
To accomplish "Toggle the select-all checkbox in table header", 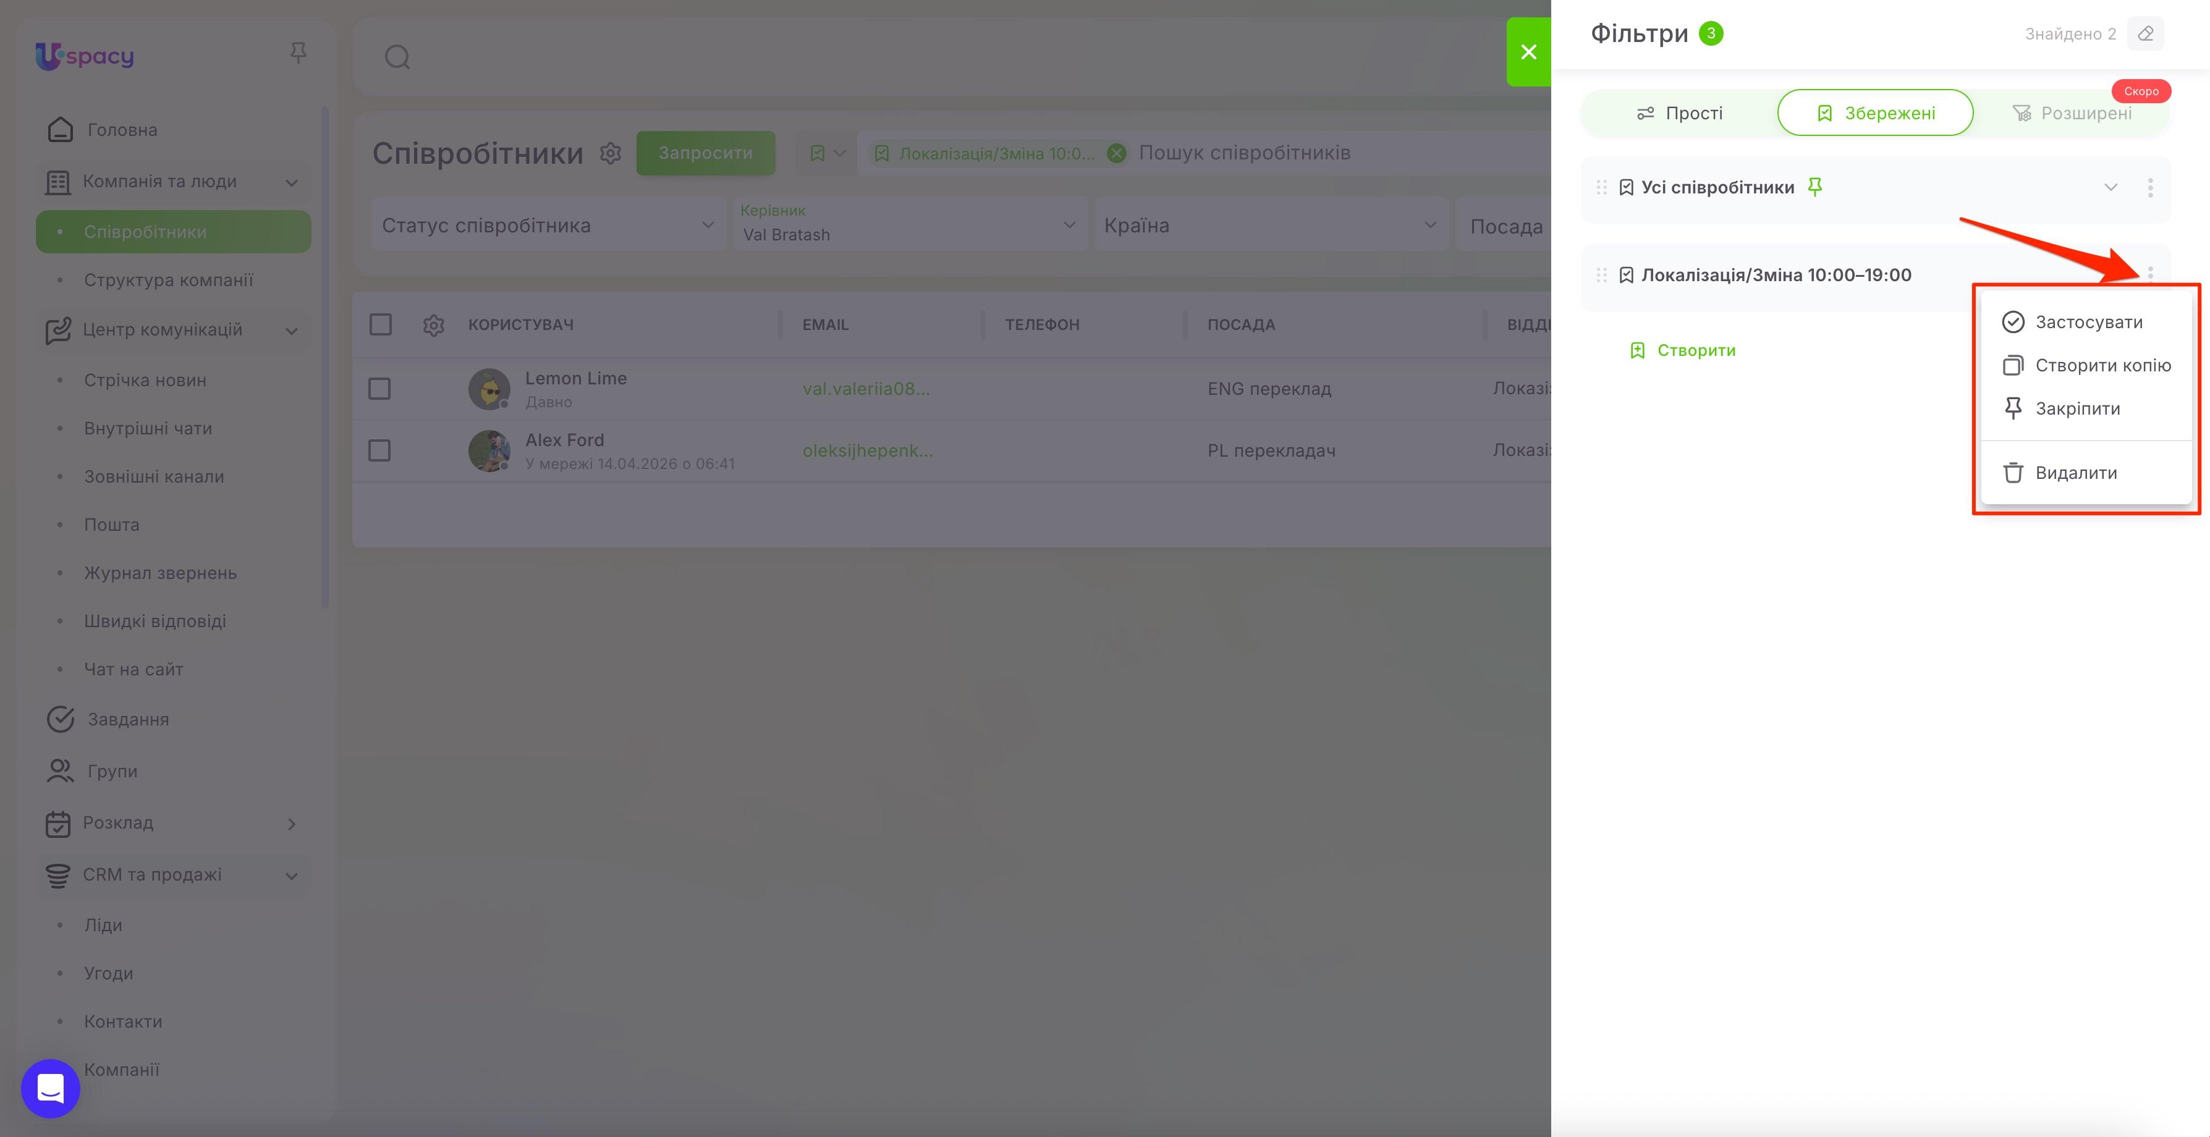I will point(380,324).
